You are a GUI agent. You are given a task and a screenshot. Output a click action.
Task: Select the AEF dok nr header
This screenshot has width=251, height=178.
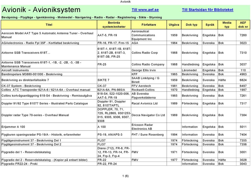click(243, 25)
